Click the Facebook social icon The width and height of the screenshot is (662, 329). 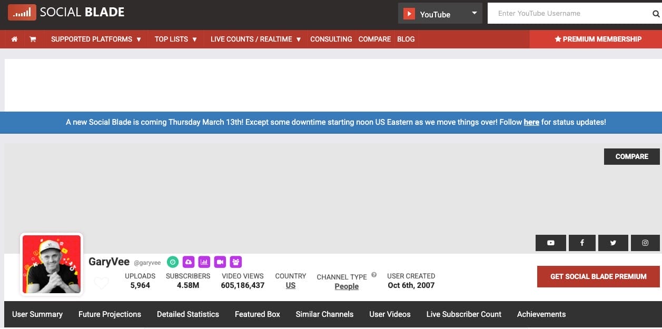coord(582,243)
